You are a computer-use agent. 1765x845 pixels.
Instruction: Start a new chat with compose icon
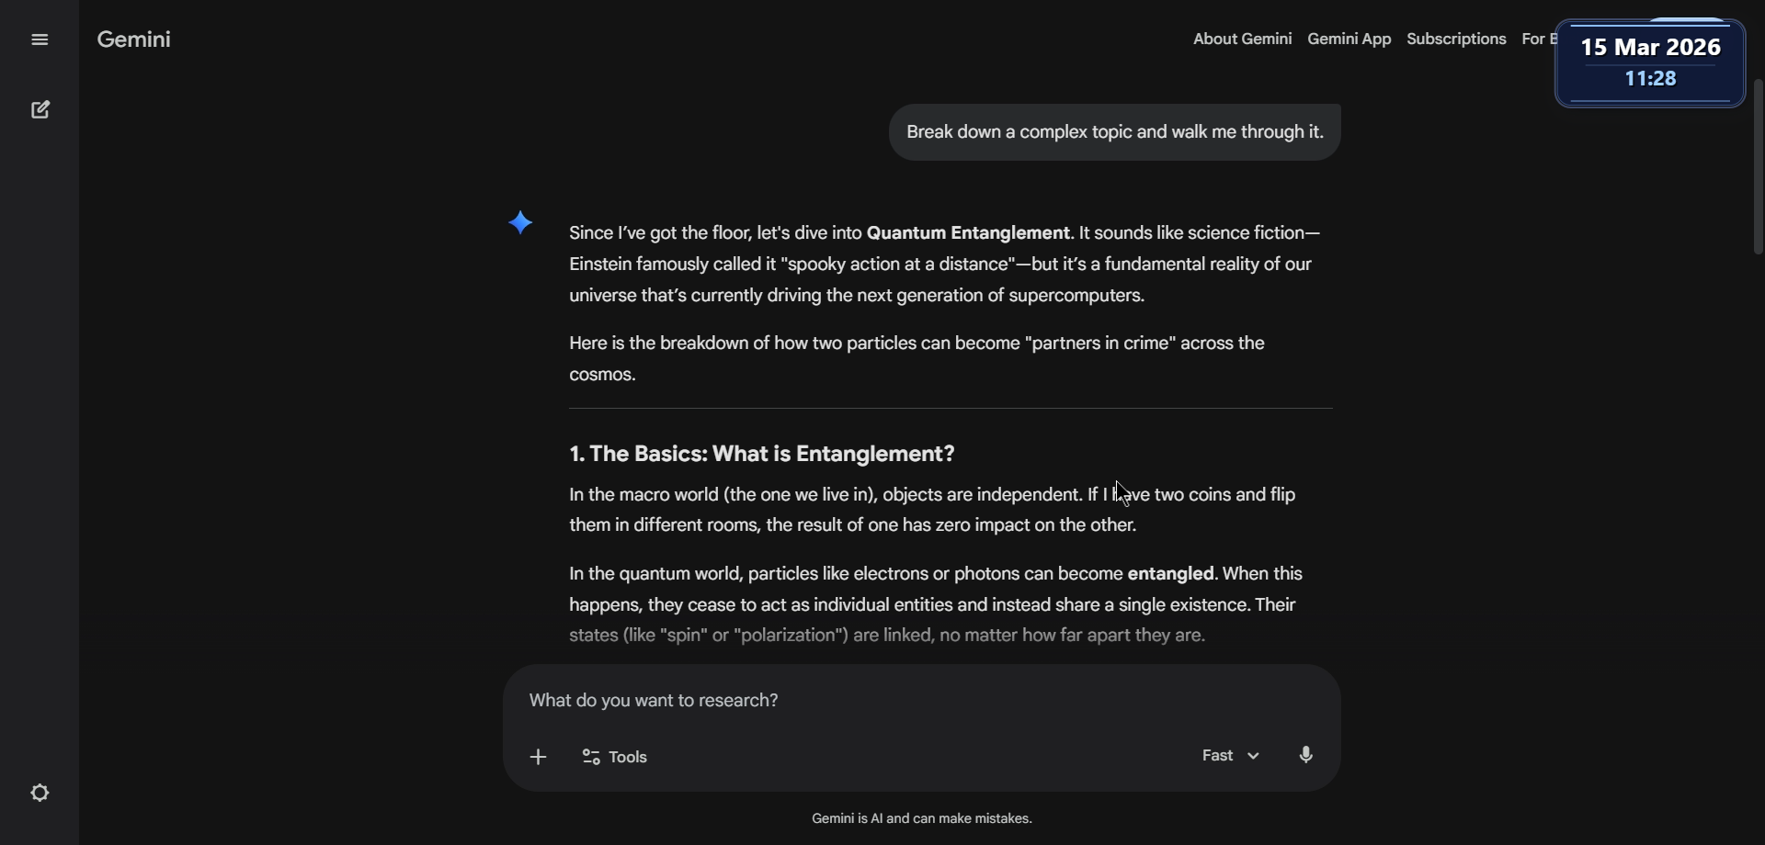tap(40, 110)
